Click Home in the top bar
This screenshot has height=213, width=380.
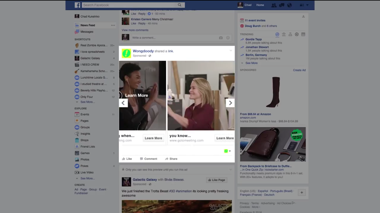(x=260, y=5)
